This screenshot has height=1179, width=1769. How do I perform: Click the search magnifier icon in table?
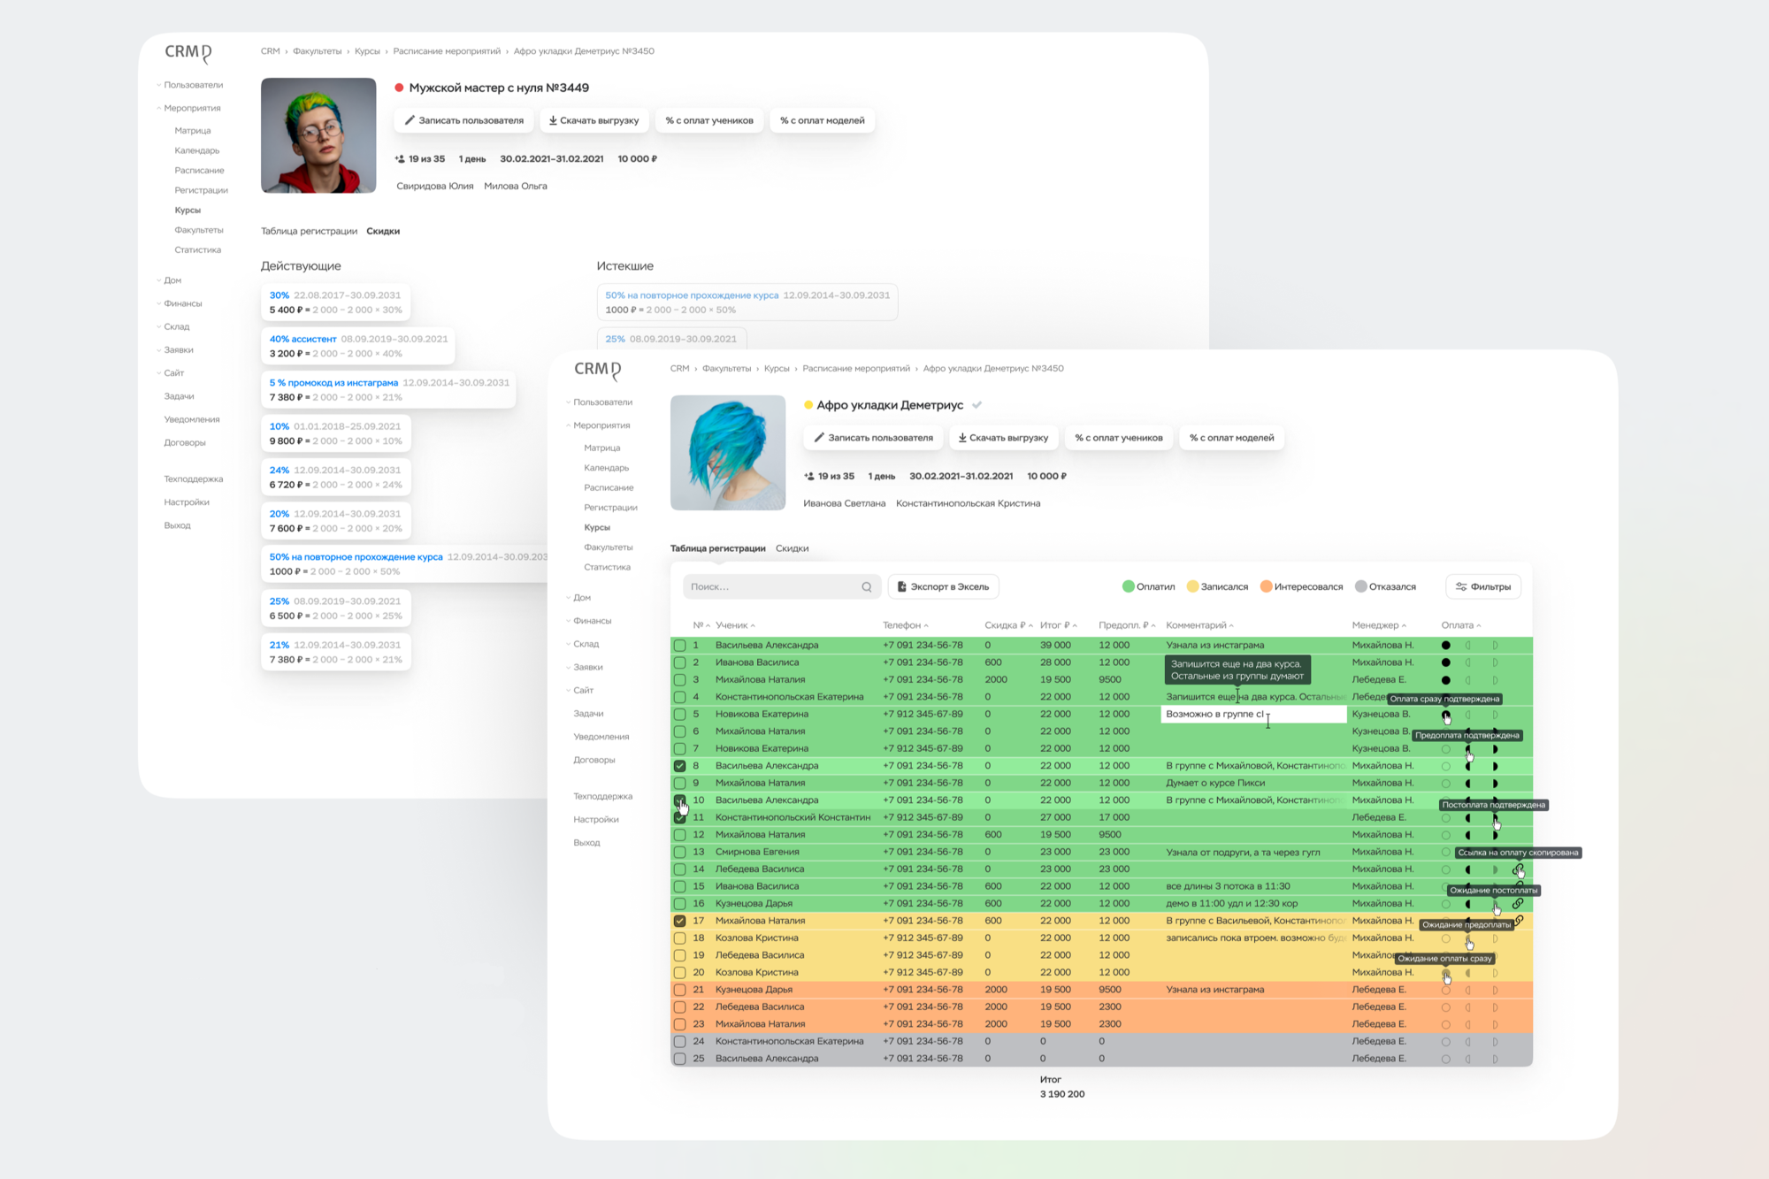pyautogui.click(x=867, y=587)
